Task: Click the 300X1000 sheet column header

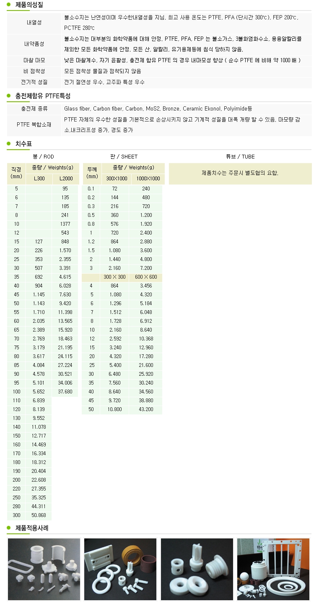Action: 115,179
